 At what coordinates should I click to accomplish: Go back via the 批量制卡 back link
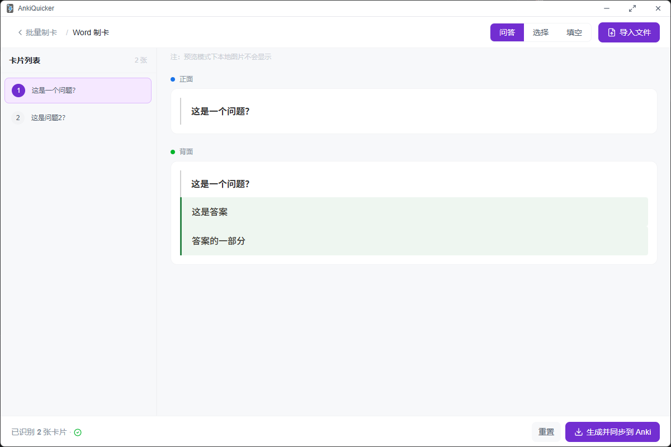[37, 32]
